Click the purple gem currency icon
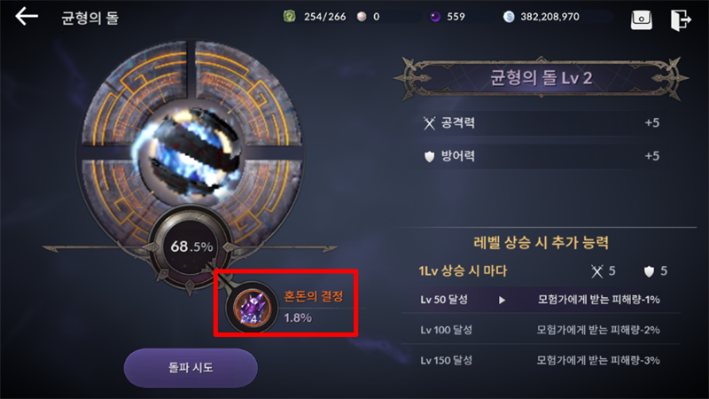Viewport: 709px width, 399px height. coord(435,17)
